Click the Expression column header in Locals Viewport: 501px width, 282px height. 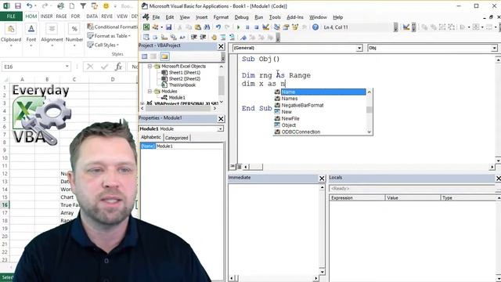[357, 198]
